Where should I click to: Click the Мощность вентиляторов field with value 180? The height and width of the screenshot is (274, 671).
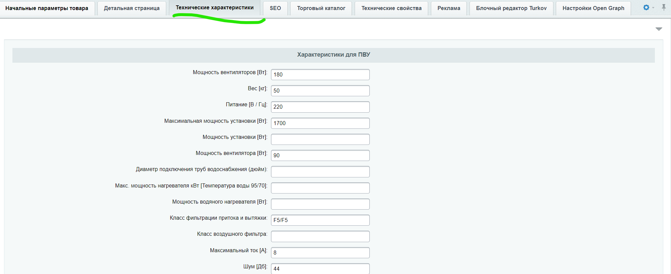(320, 74)
